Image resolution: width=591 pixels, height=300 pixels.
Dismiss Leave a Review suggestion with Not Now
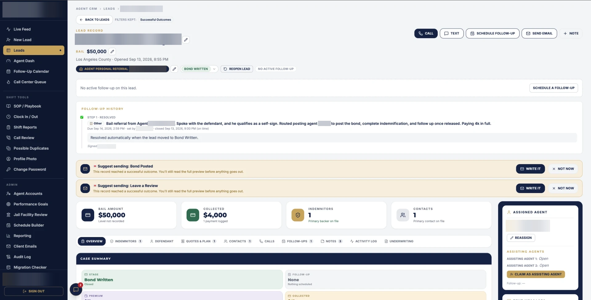pos(563,188)
